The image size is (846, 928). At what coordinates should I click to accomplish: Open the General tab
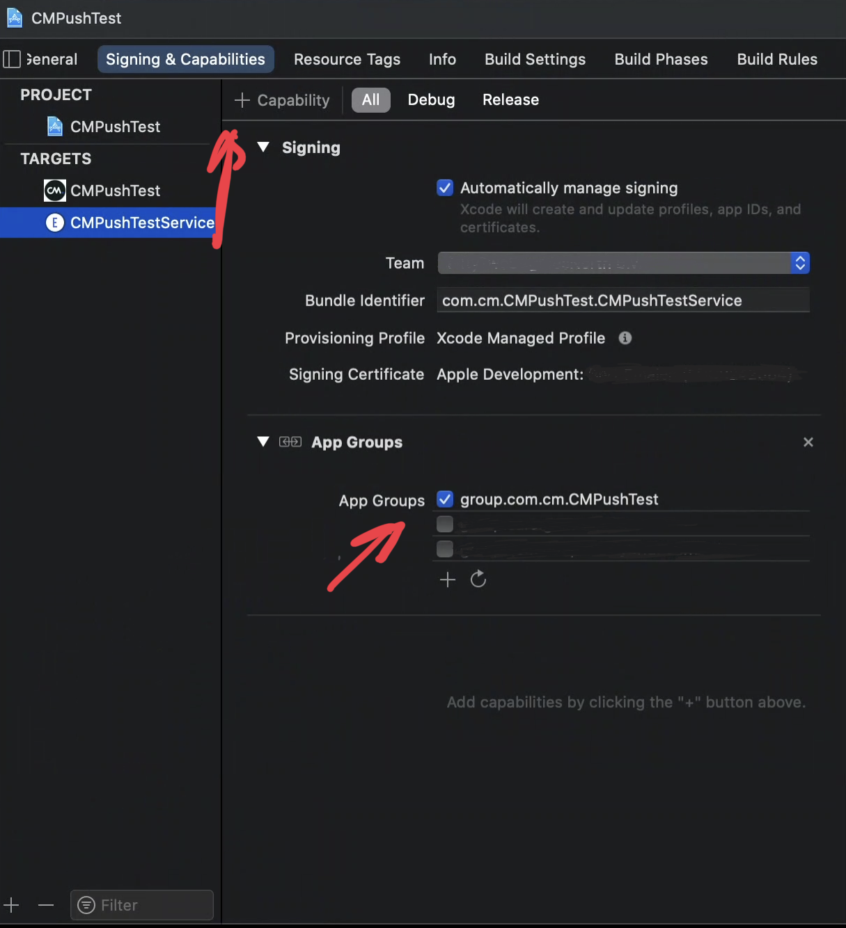point(52,59)
